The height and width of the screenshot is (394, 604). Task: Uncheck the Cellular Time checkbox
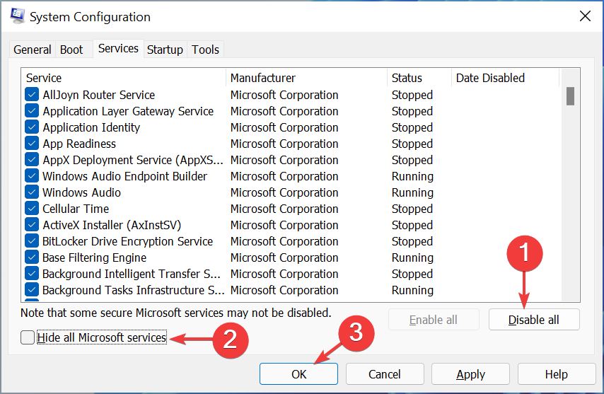pos(32,209)
